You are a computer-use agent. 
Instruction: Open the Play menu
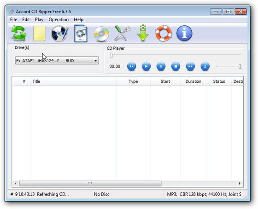tap(39, 20)
